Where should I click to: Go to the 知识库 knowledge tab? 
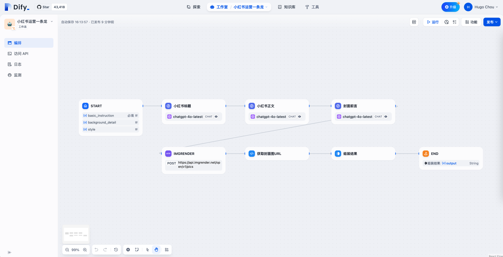(287, 7)
